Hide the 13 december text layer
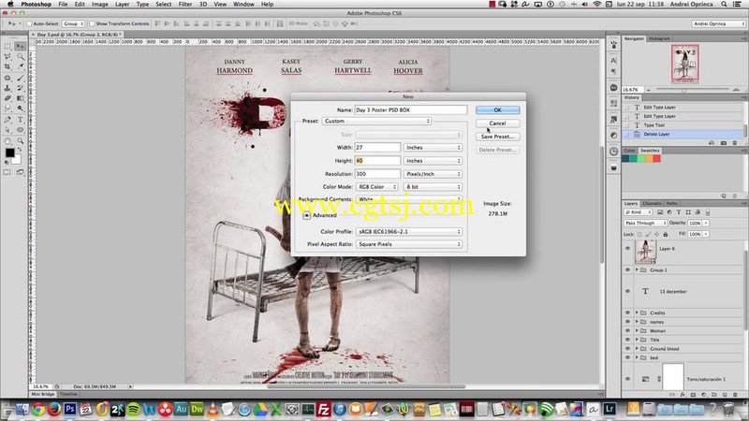The image size is (749, 421). [627, 291]
